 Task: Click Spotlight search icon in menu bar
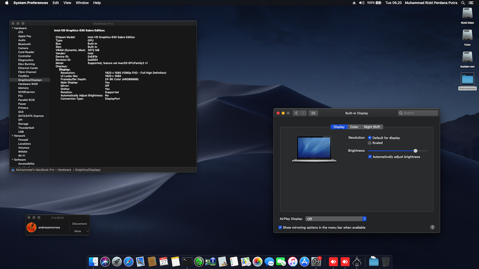(463, 3)
